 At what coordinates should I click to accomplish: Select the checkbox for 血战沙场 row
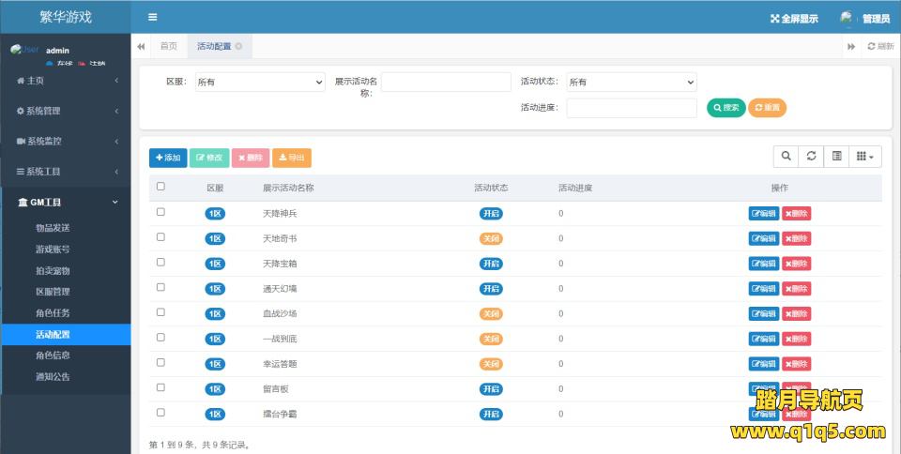point(160,312)
